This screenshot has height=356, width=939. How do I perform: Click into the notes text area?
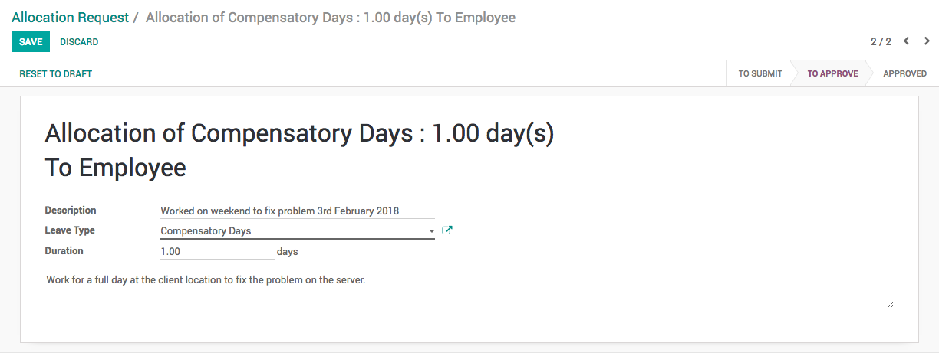468,289
